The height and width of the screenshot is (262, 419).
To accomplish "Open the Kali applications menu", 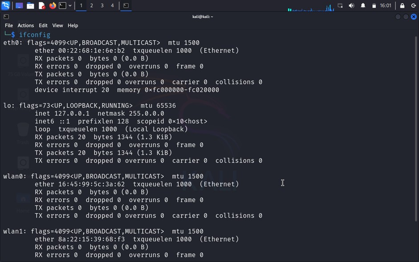I will click(5, 5).
